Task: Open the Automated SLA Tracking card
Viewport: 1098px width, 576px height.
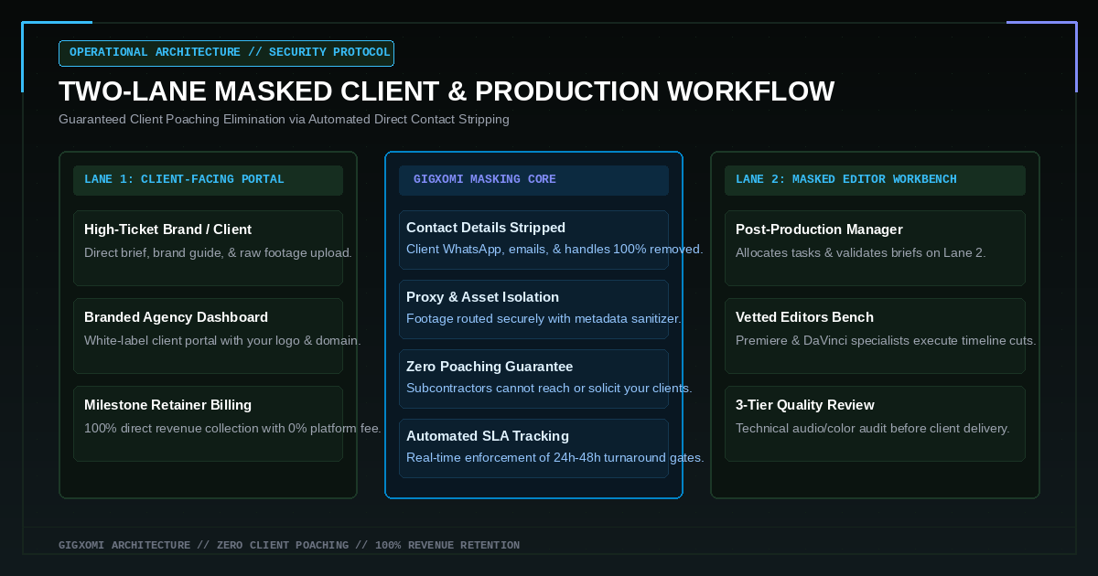Action: click(x=533, y=448)
